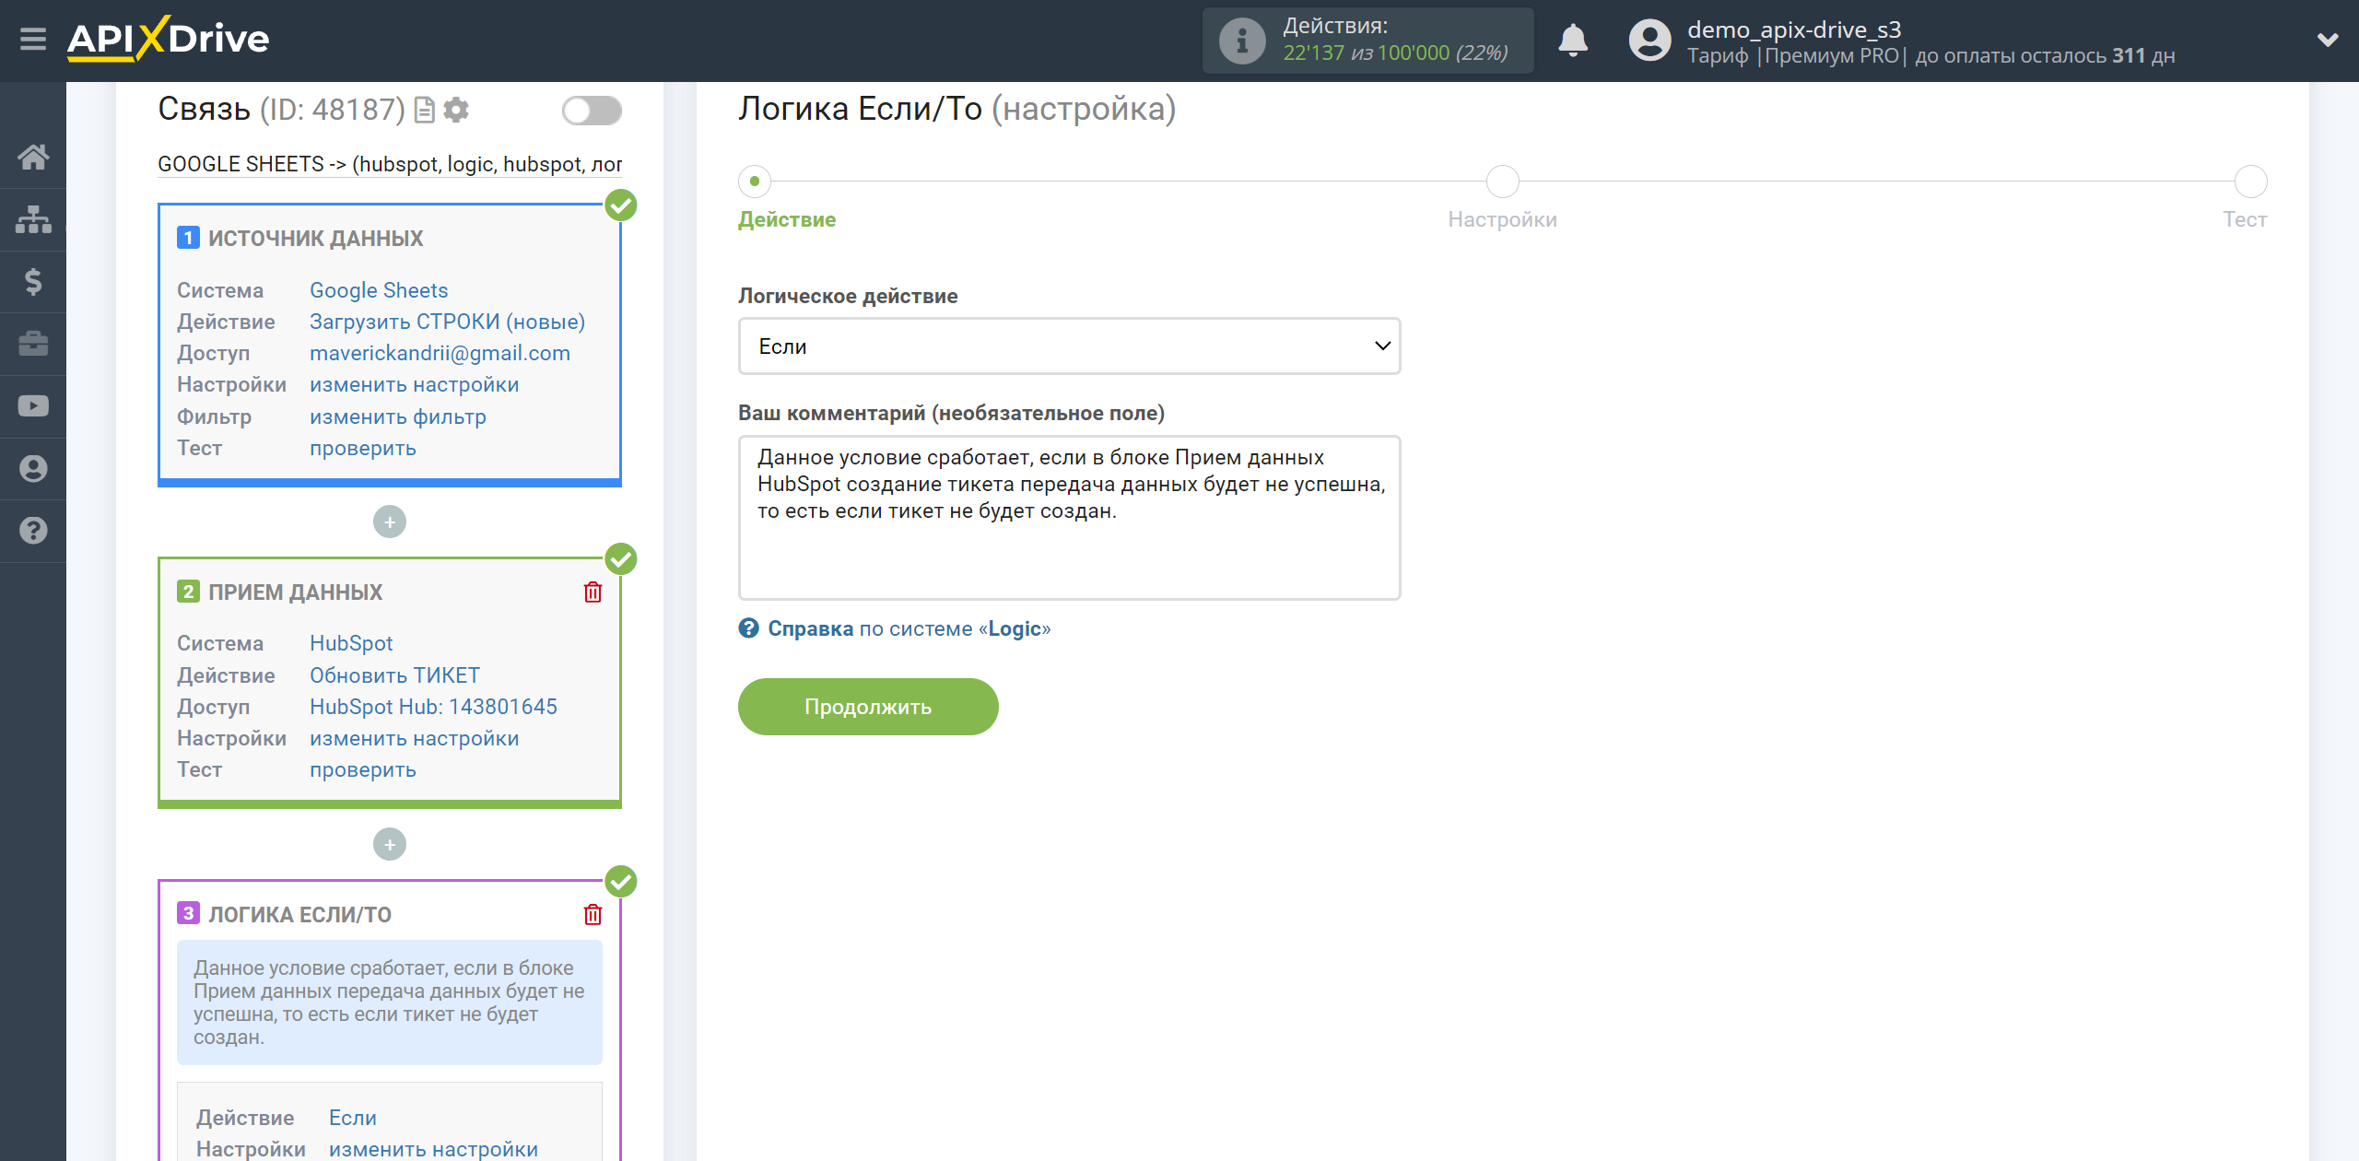2359x1161 pixels.
Task: Open connection settings gear icon
Action: (x=456, y=111)
